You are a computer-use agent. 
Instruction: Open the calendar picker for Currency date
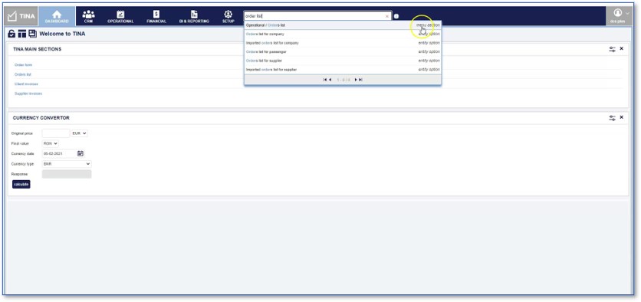(81, 153)
